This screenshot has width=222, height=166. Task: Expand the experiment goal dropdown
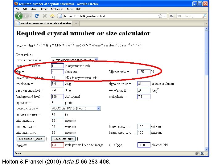(96, 60)
